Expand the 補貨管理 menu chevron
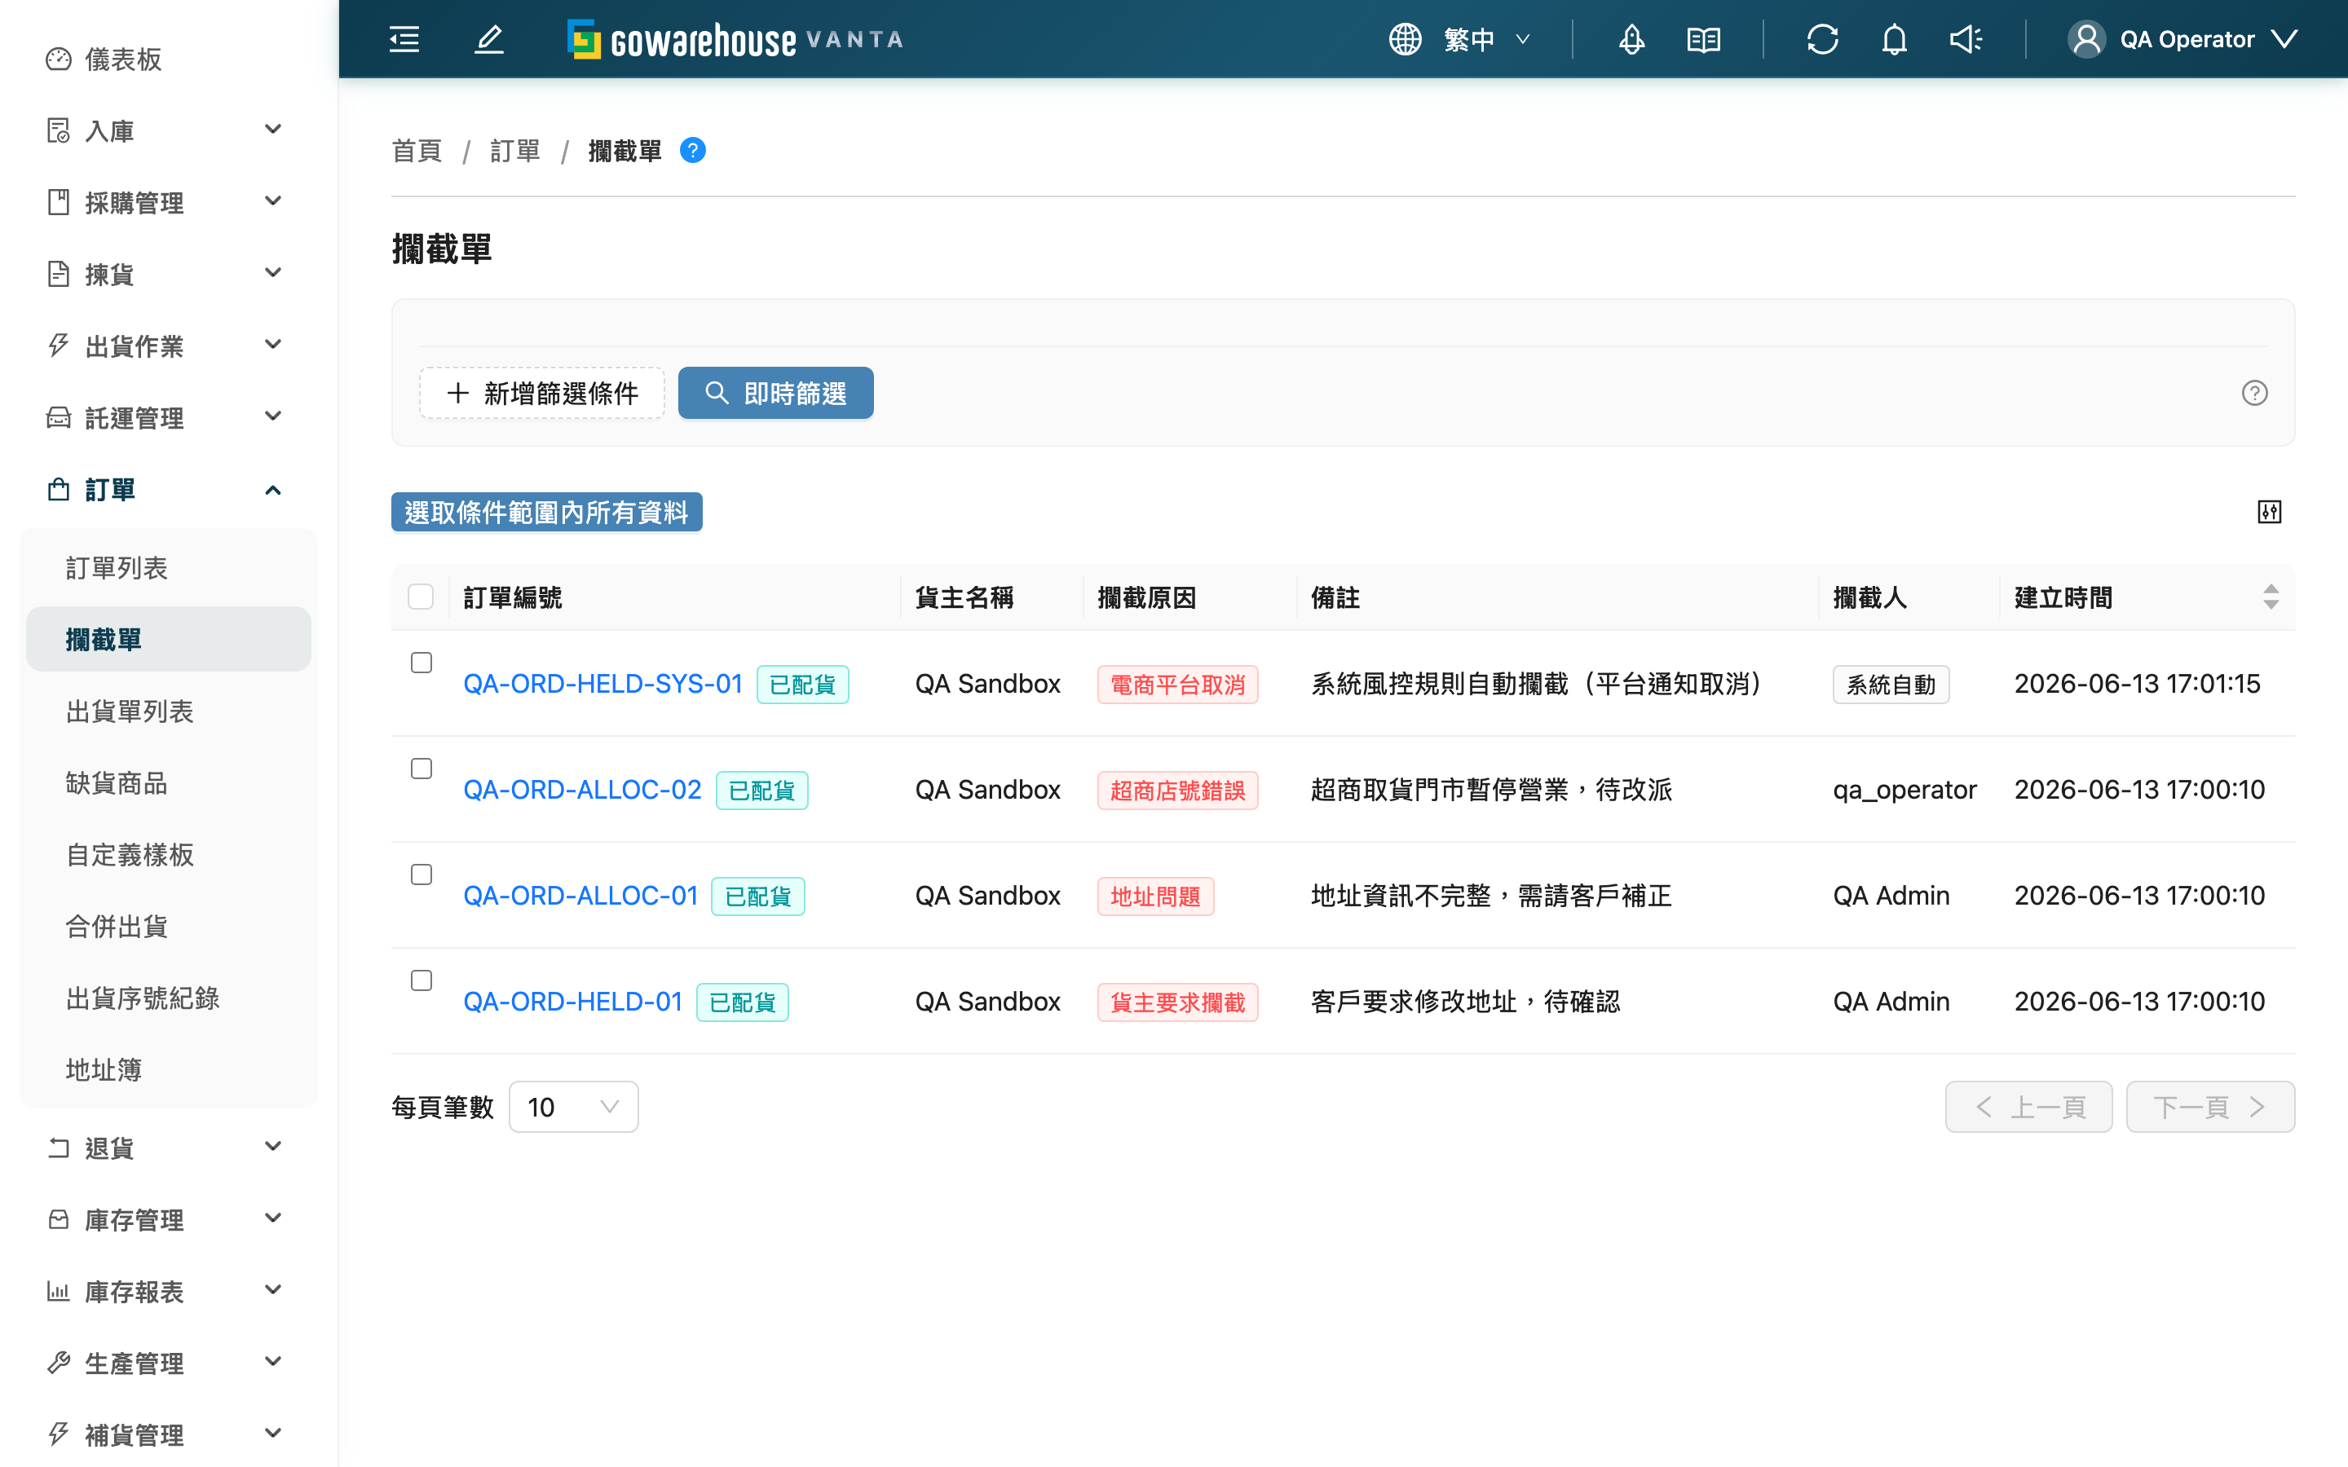This screenshot has width=2348, height=1467. coord(274,1433)
